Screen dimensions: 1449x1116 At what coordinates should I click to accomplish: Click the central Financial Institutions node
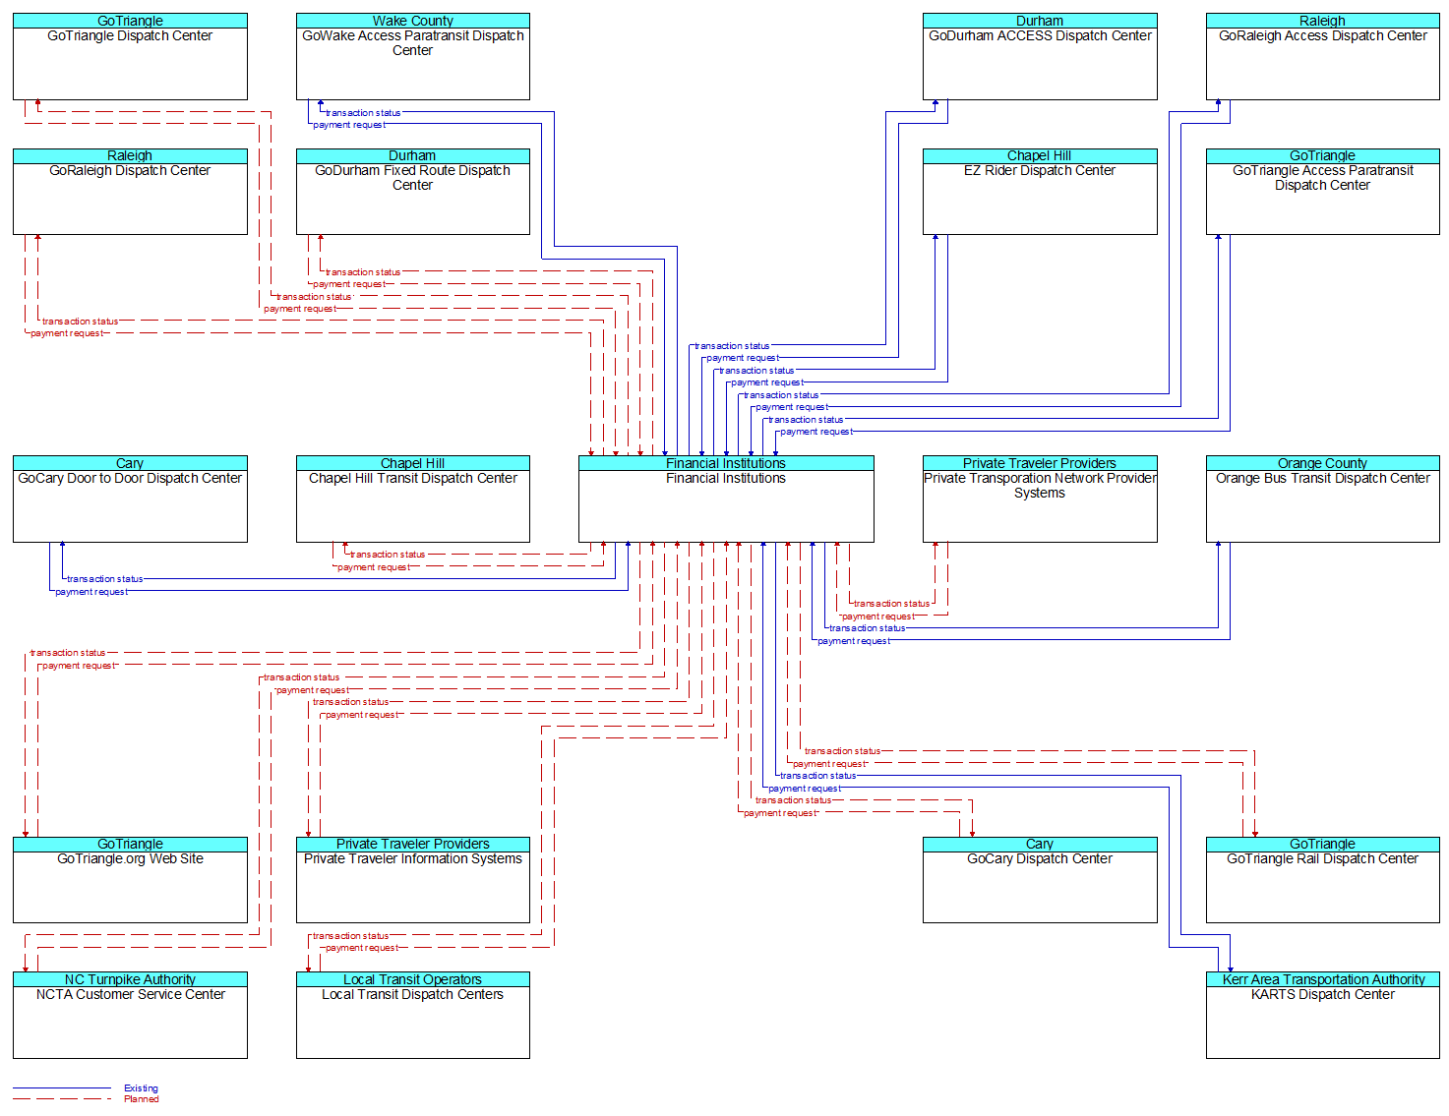tap(726, 499)
